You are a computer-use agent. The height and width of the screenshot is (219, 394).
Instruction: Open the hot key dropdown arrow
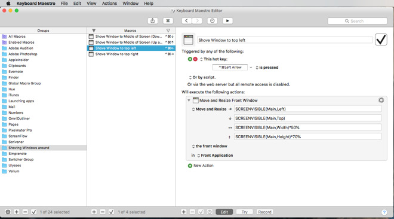(x=251, y=68)
